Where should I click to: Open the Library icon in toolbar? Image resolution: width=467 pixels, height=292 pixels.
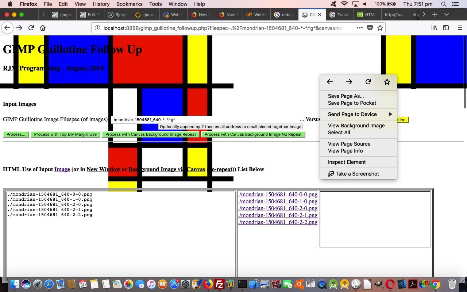click(434, 28)
